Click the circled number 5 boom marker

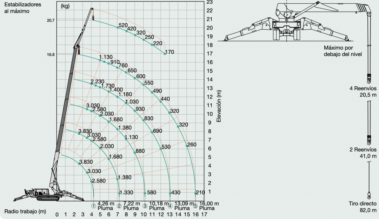195,206
